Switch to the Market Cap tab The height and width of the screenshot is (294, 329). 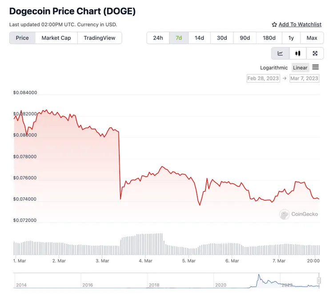click(x=56, y=38)
